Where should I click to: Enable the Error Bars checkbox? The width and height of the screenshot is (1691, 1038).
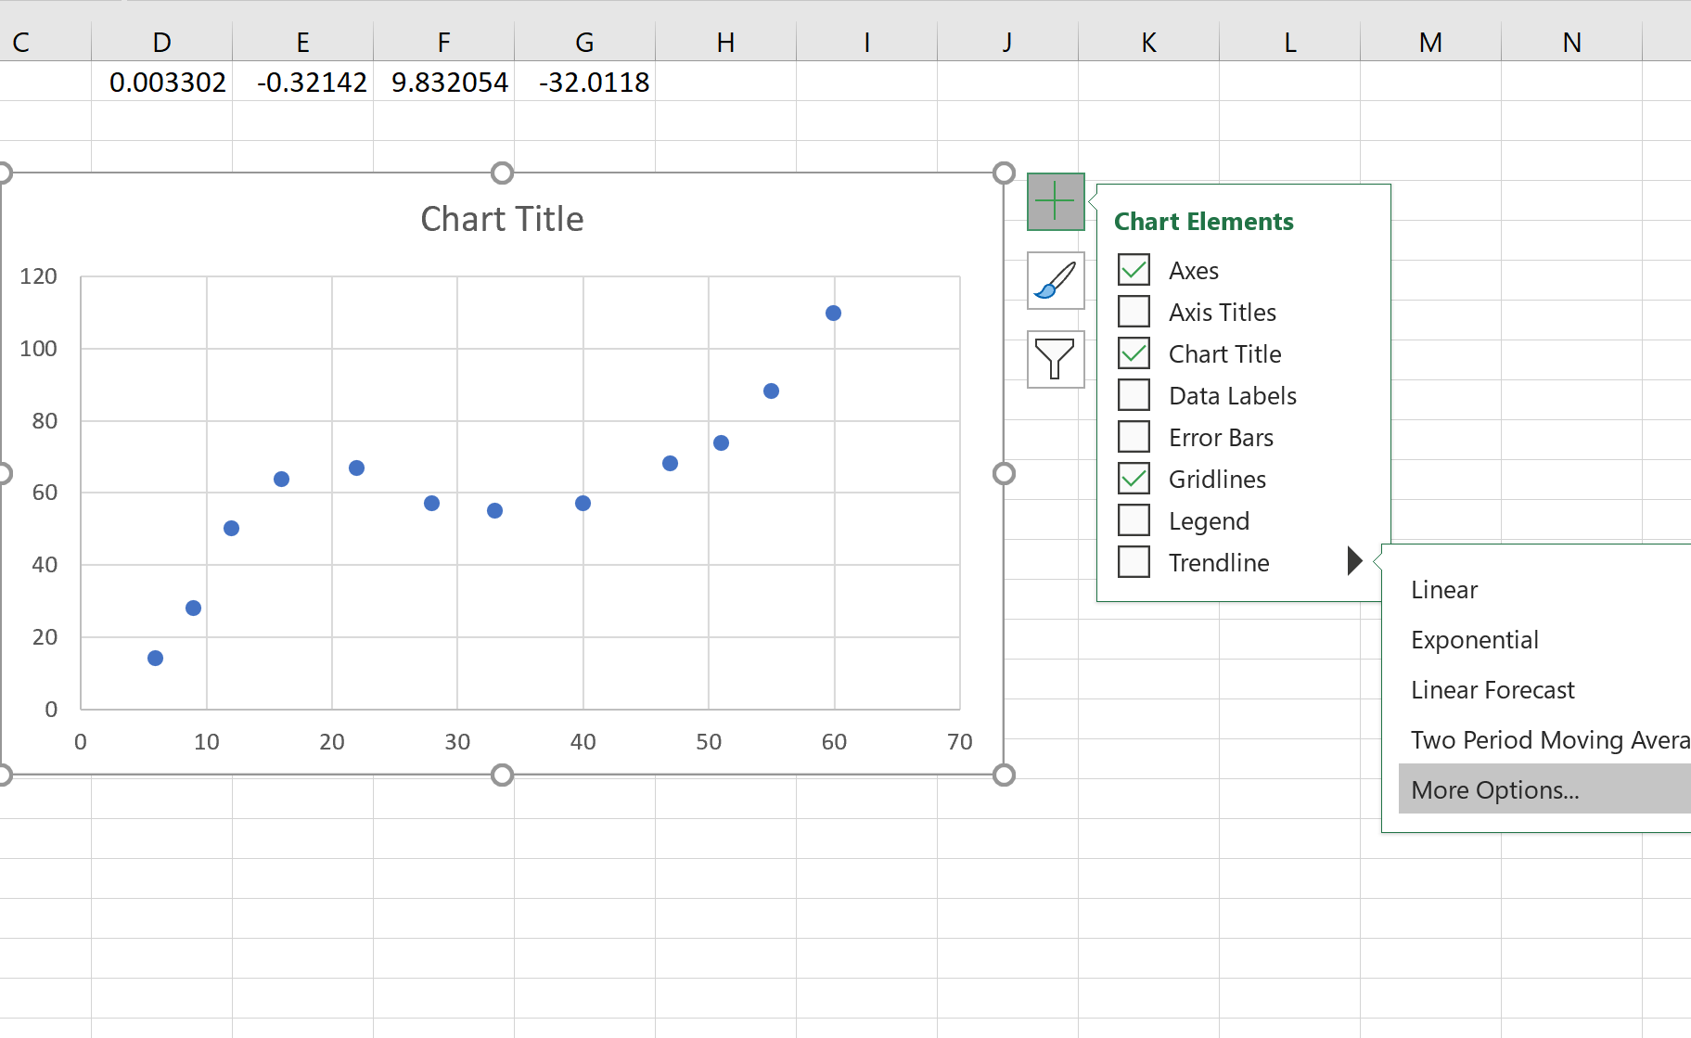(1134, 436)
